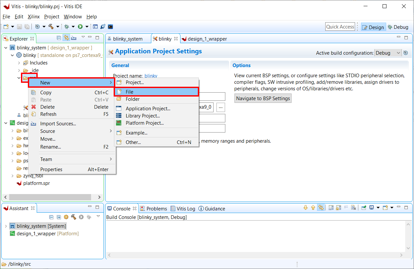Open the Build toolbar dropdown arrow
The width and height of the screenshot is (414, 269).
click(58, 27)
